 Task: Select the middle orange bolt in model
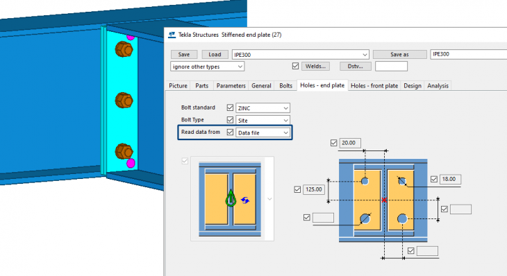point(124,100)
